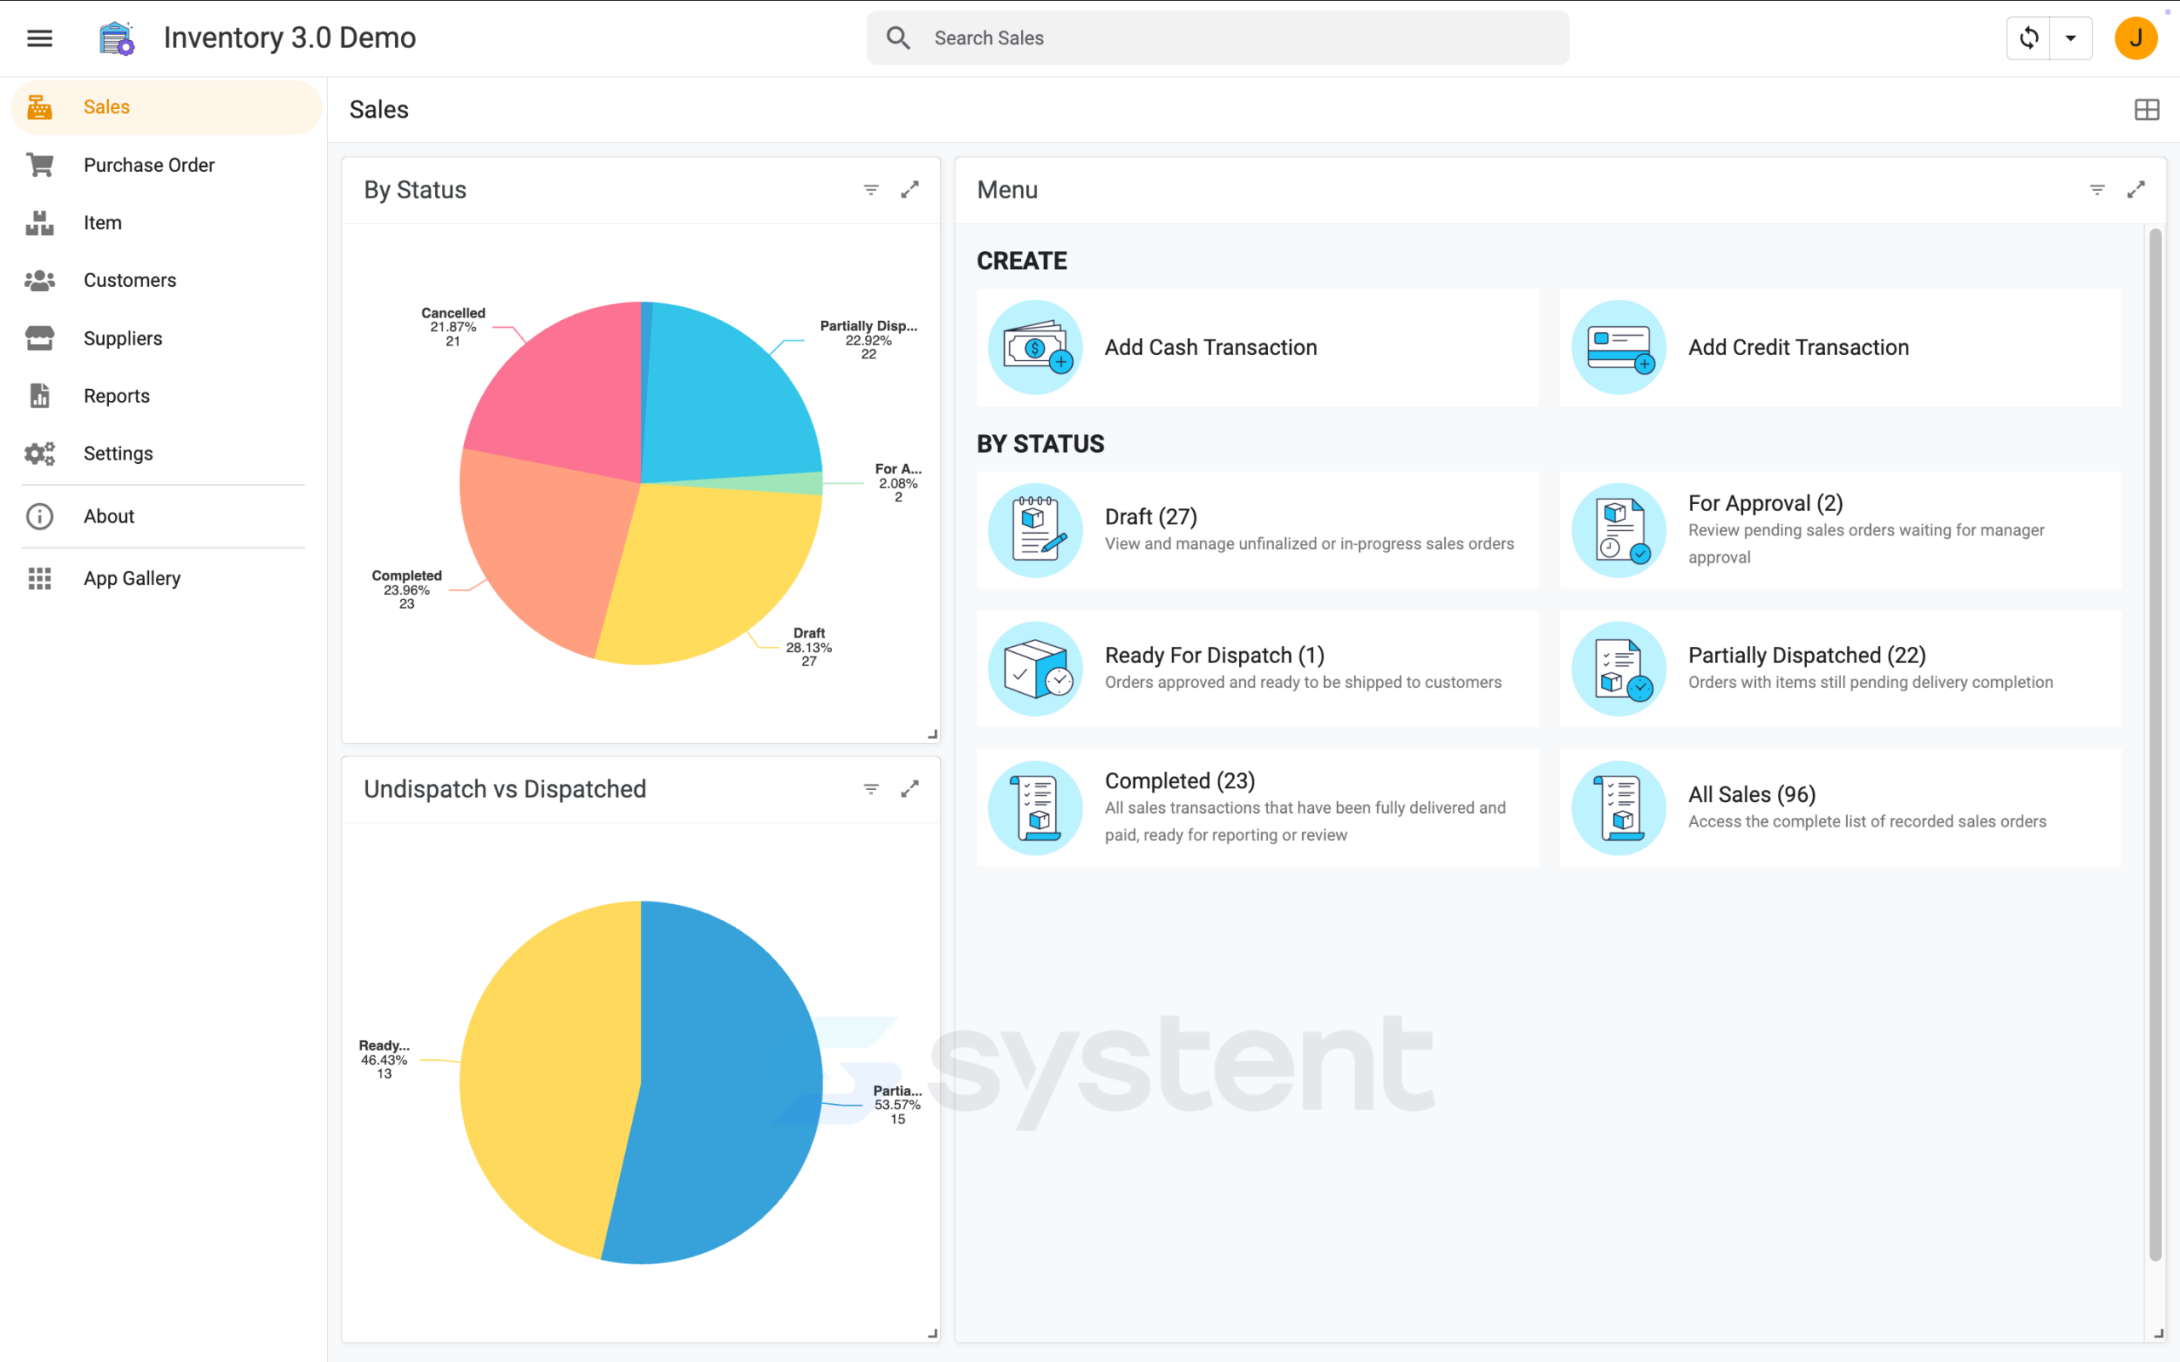Toggle the dashboard grid layout icon
The height and width of the screenshot is (1362, 2180).
click(2147, 110)
